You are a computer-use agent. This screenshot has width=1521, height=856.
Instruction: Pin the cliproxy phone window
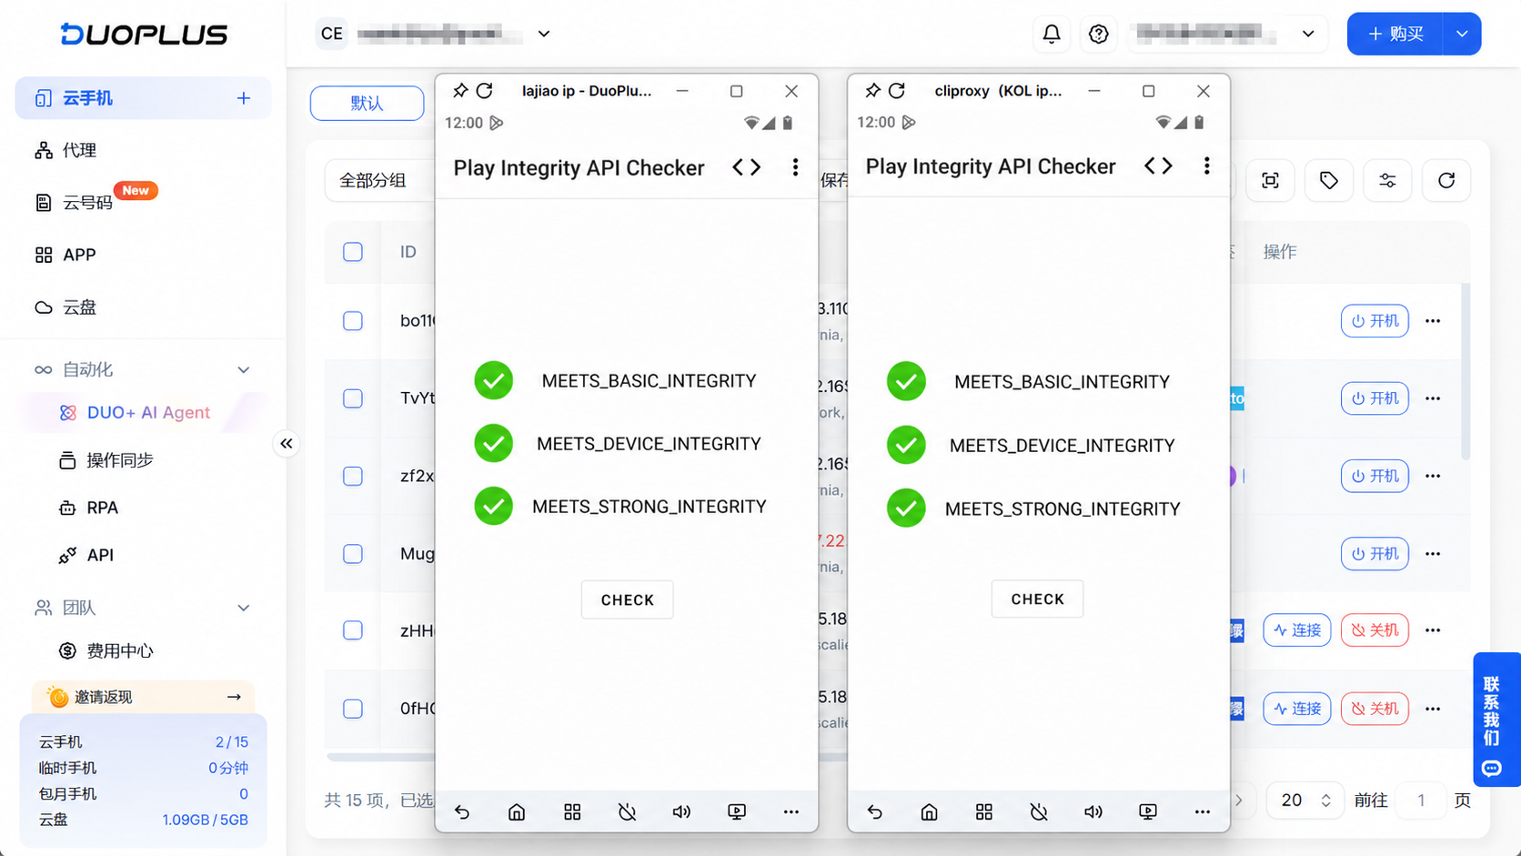pos(872,90)
